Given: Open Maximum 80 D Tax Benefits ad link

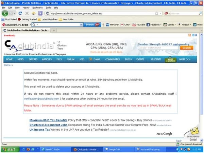Looking at the screenshot, I should click(x=48, y=120).
